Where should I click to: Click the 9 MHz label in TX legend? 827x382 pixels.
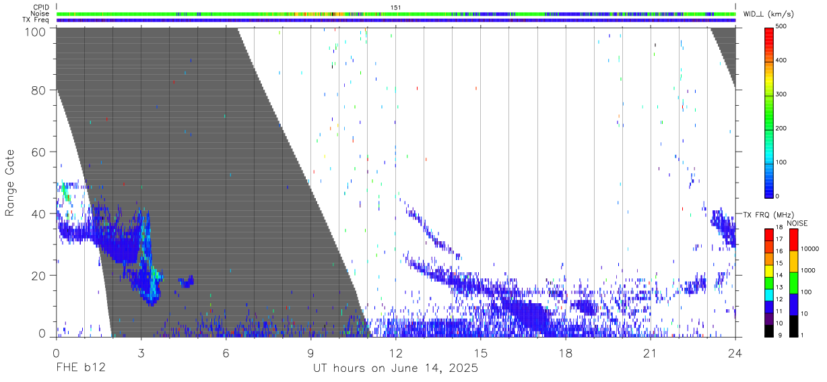[x=781, y=335]
